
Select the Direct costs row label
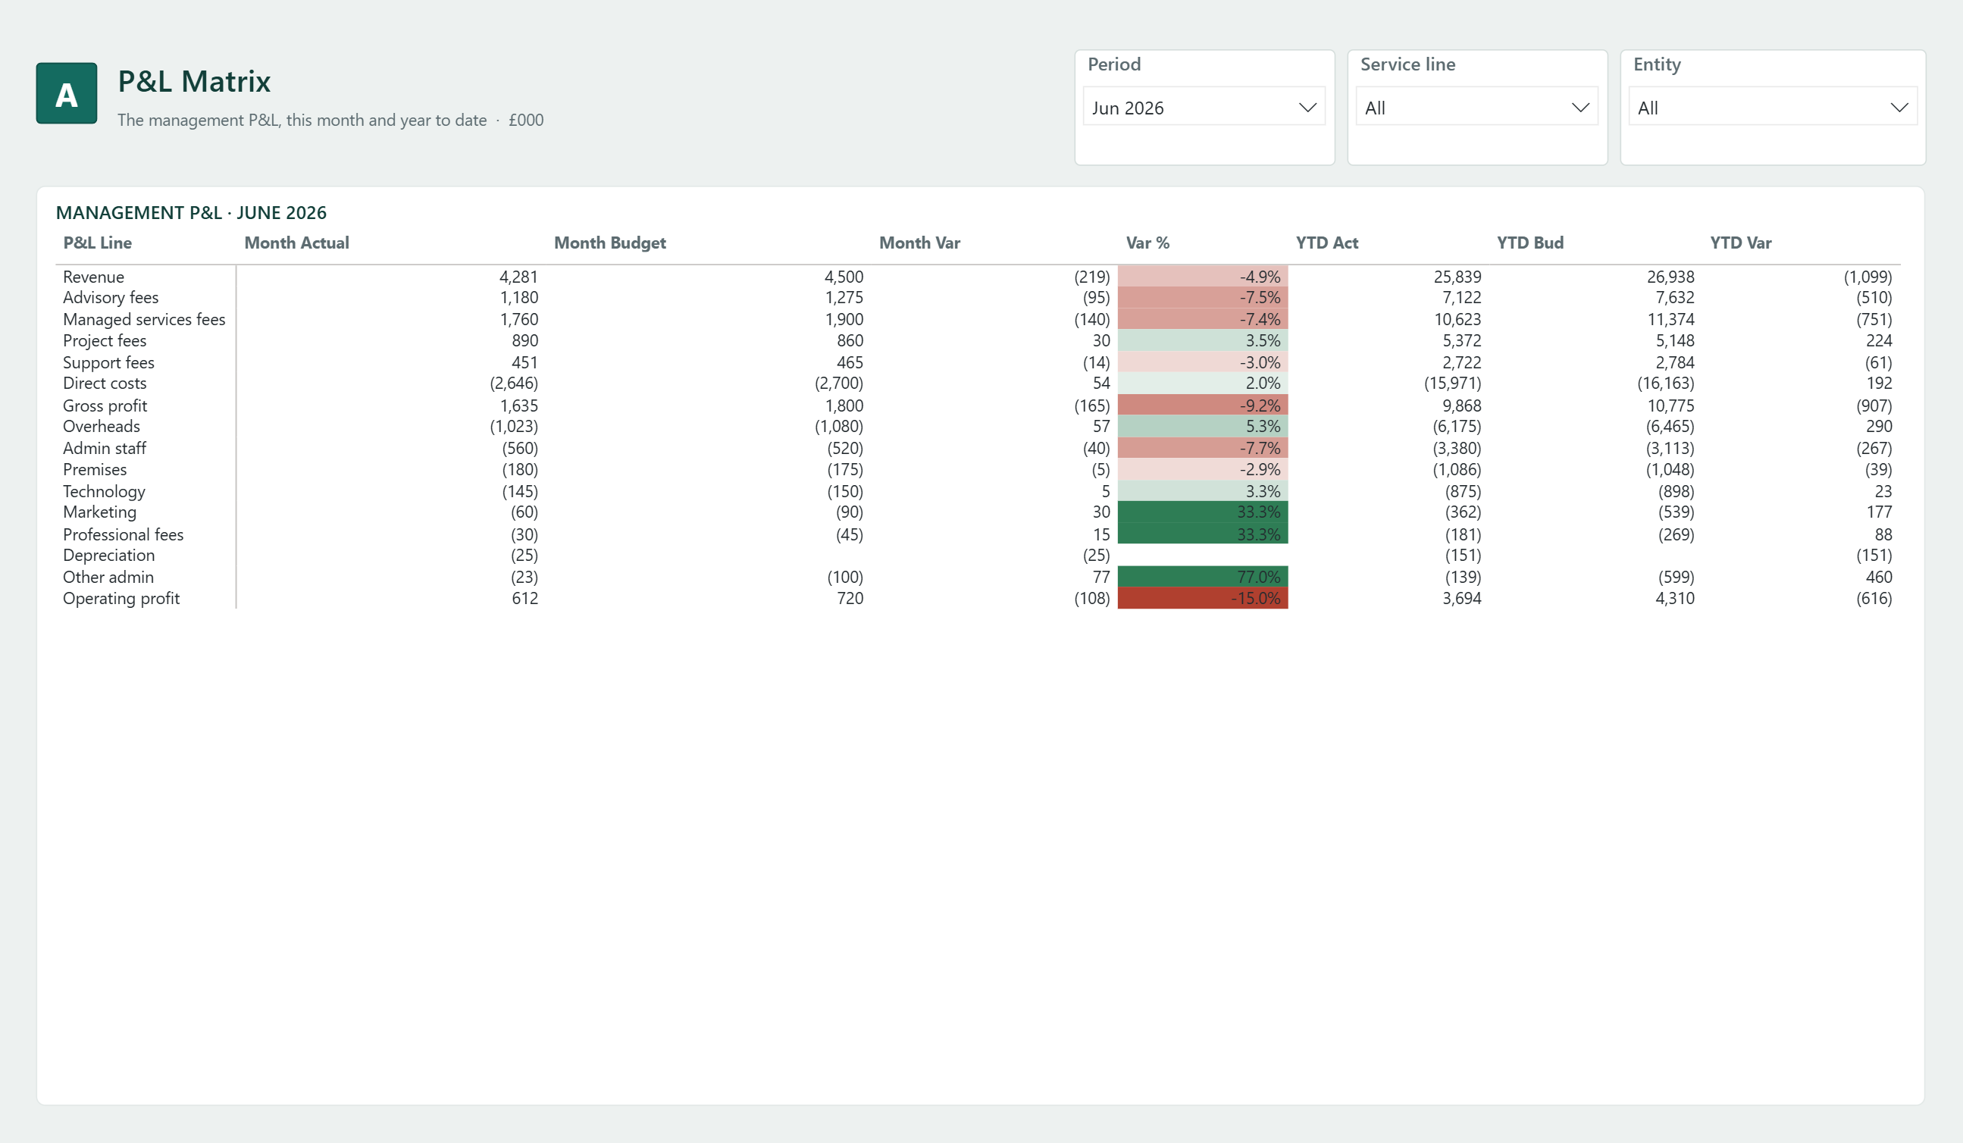pyautogui.click(x=105, y=384)
